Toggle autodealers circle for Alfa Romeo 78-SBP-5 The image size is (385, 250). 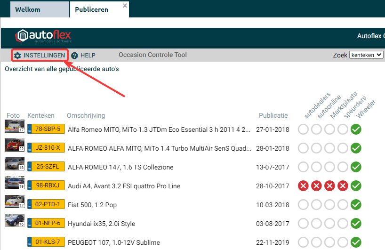point(304,129)
